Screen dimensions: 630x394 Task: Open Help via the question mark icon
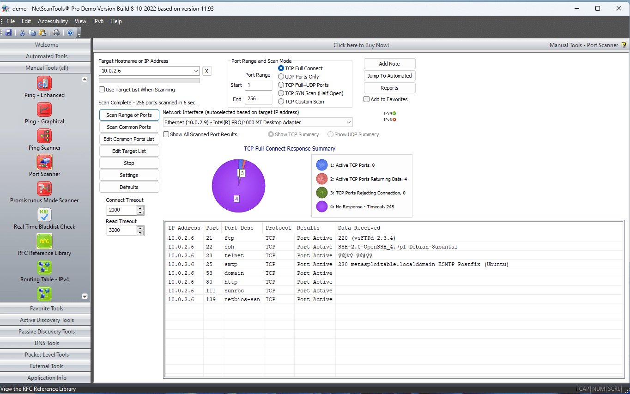pos(70,33)
